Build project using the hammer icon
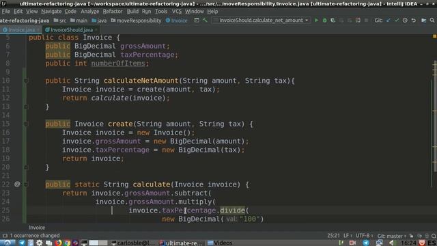This screenshot has height=246, width=437. point(205,20)
